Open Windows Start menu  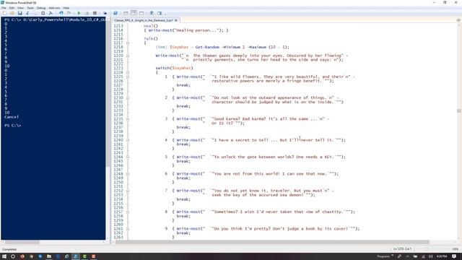(4, 256)
